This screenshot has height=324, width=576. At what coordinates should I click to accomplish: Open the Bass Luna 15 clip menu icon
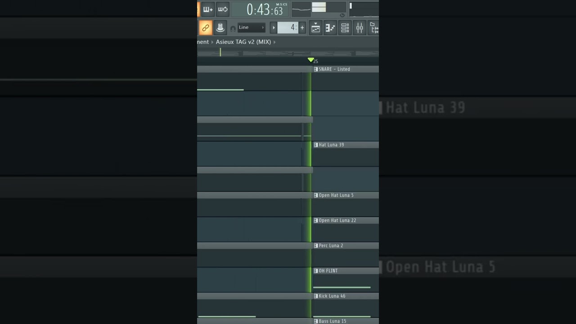[x=315, y=321]
